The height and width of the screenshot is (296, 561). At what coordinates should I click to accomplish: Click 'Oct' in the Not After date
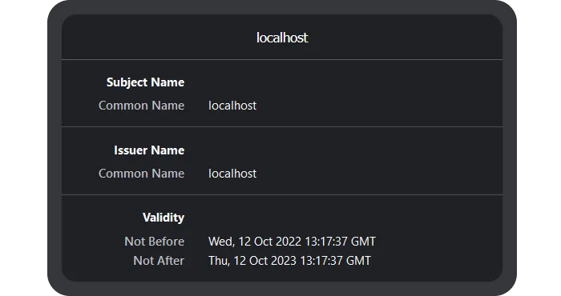258,261
